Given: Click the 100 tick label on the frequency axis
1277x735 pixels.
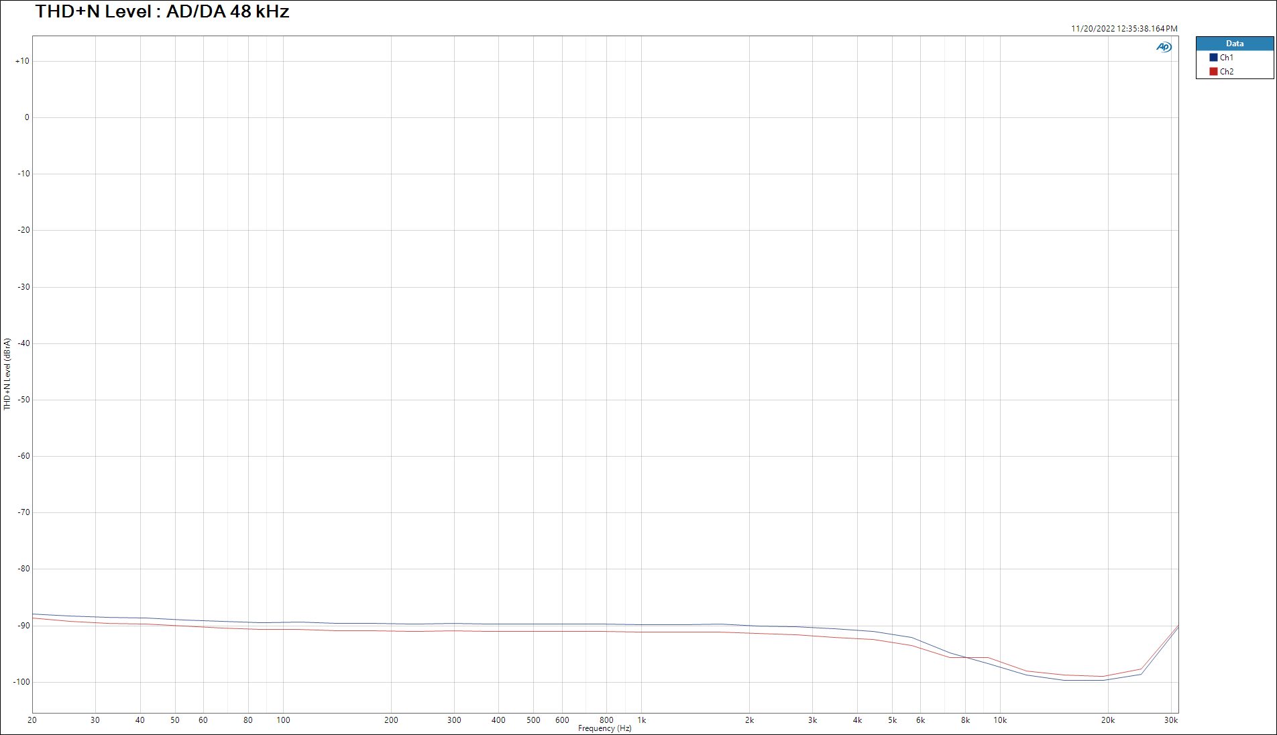Looking at the screenshot, I should pos(283,720).
